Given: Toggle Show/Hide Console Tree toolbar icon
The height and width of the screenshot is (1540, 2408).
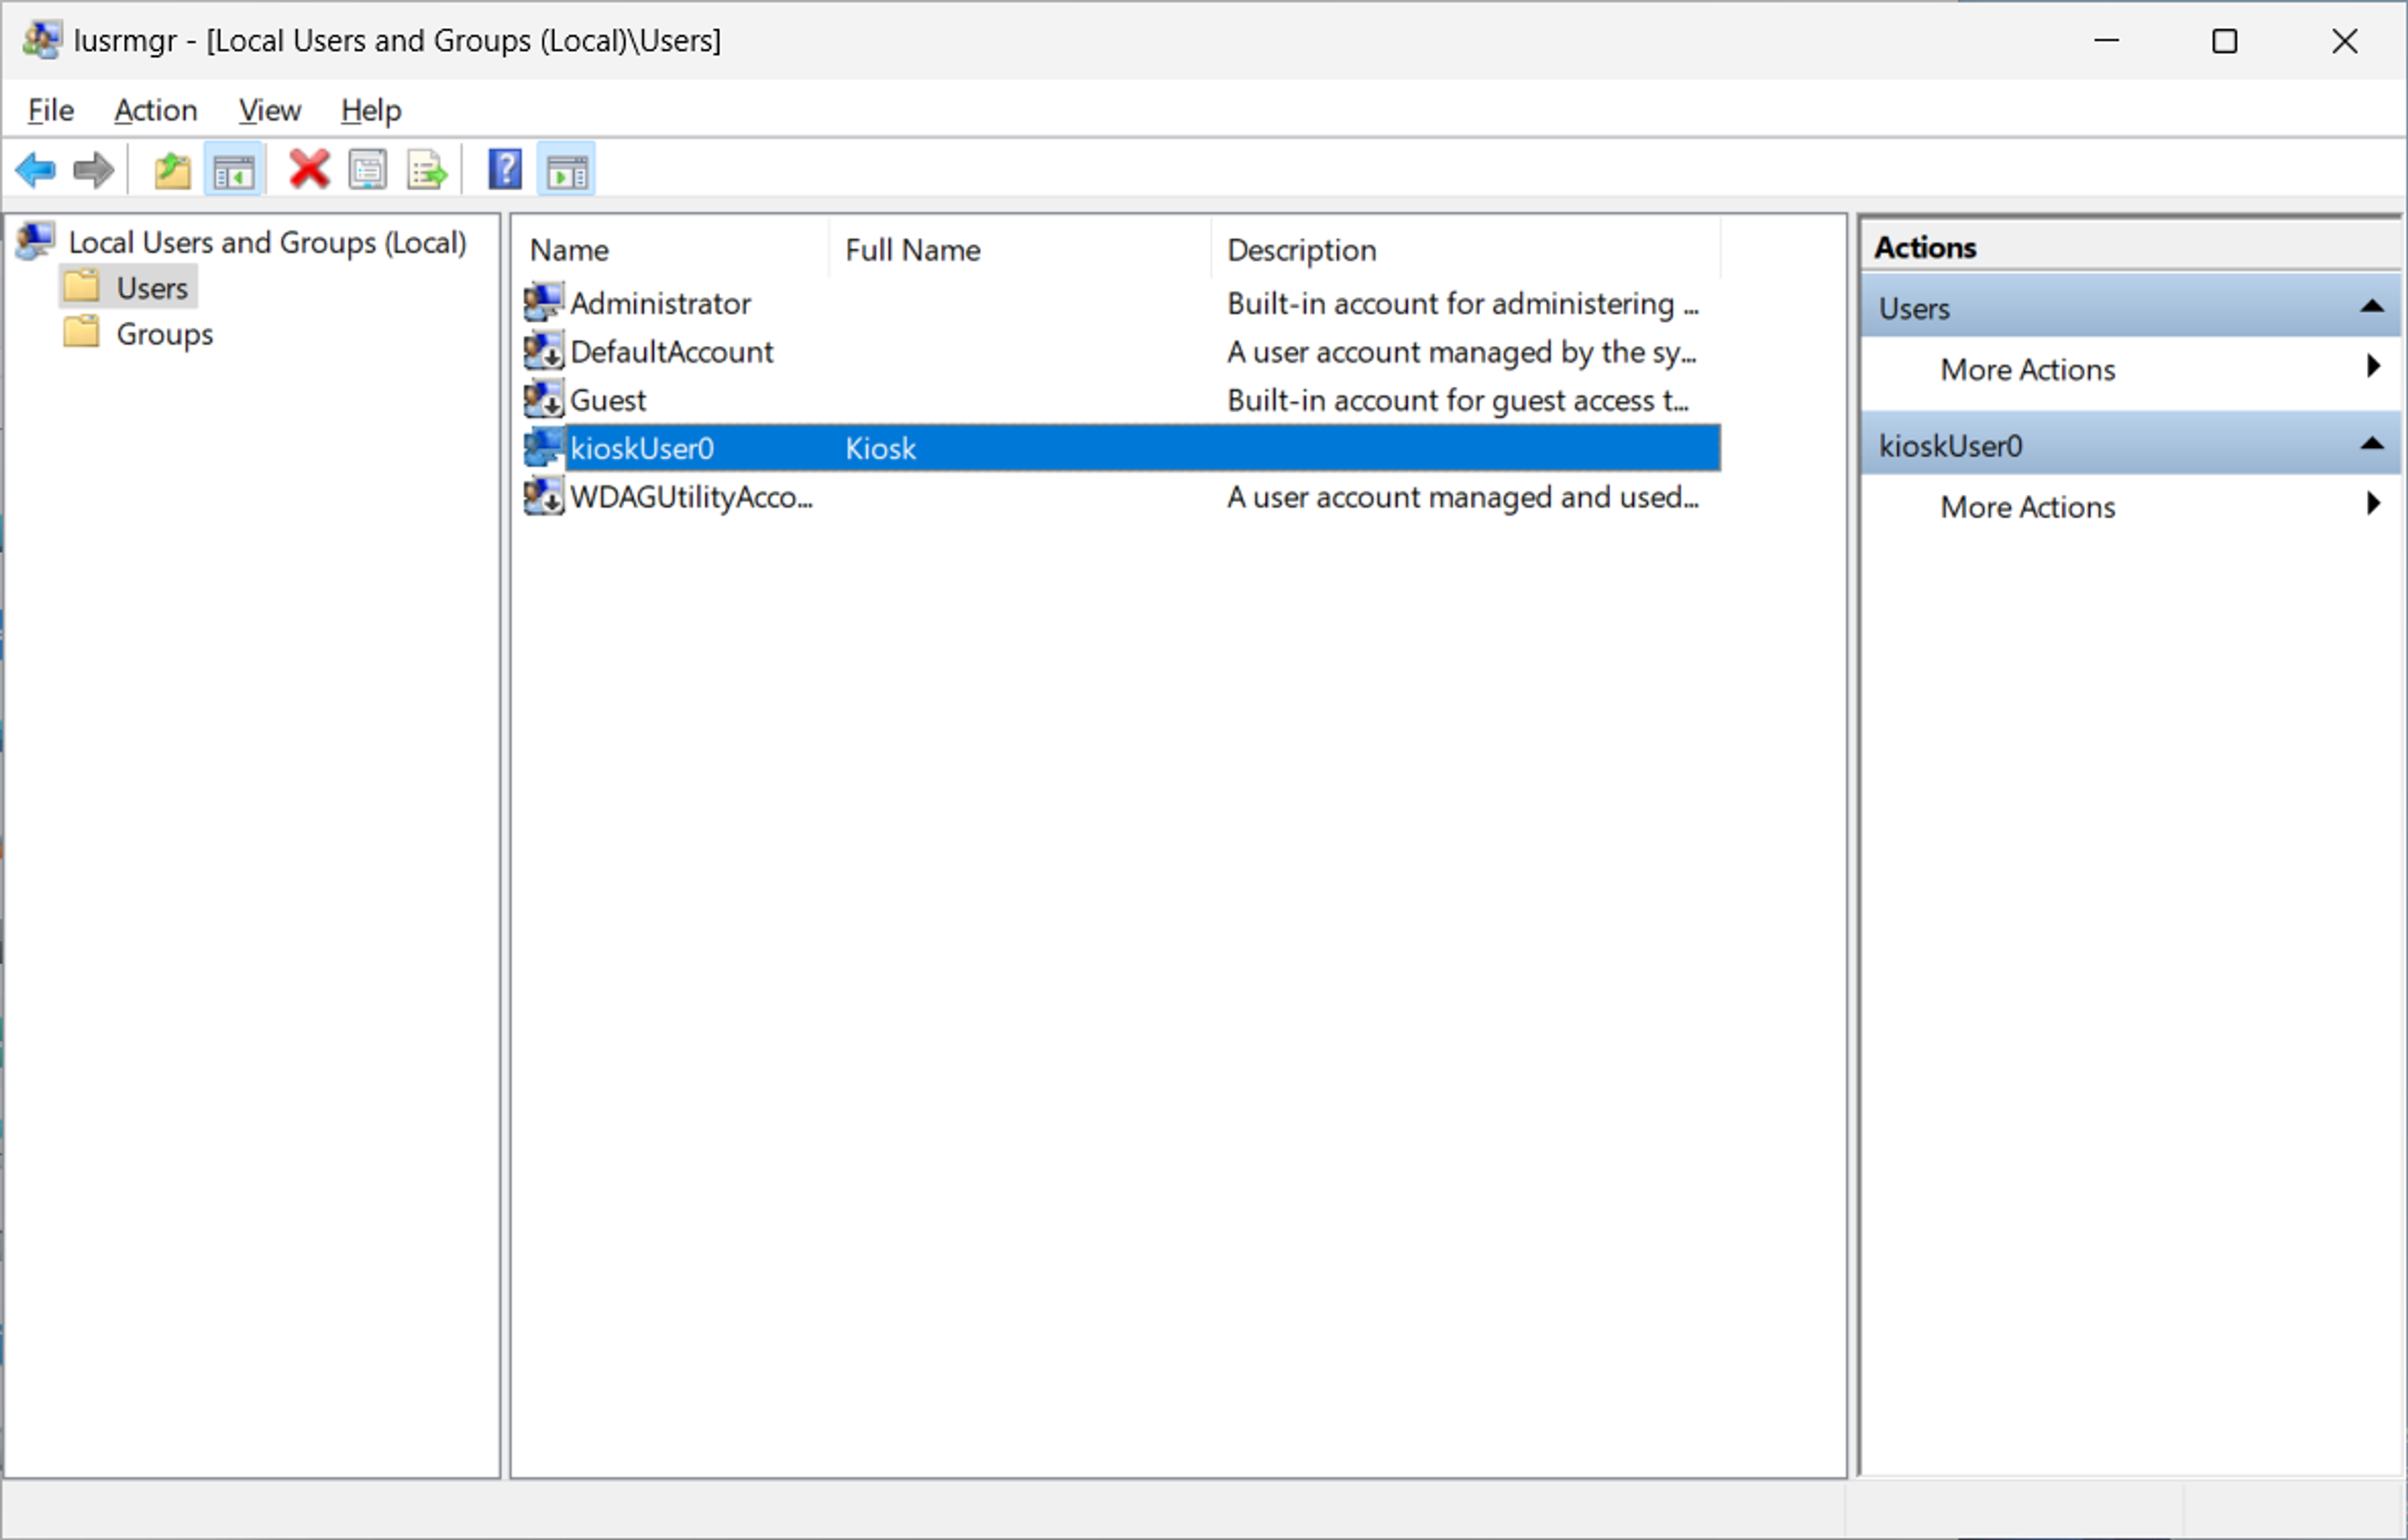Looking at the screenshot, I should point(234,170).
